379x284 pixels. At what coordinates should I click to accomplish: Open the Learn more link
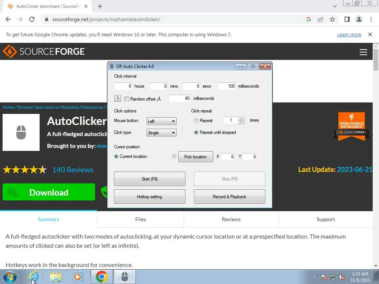(349, 34)
